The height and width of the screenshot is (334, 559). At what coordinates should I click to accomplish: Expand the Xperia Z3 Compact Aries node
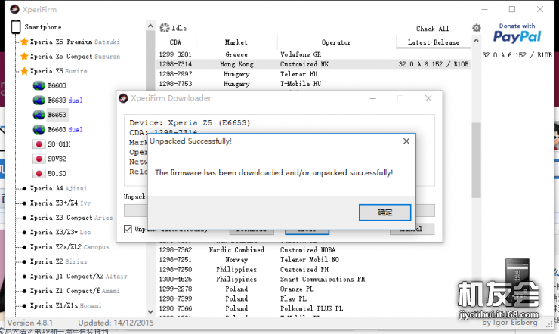pos(24,218)
